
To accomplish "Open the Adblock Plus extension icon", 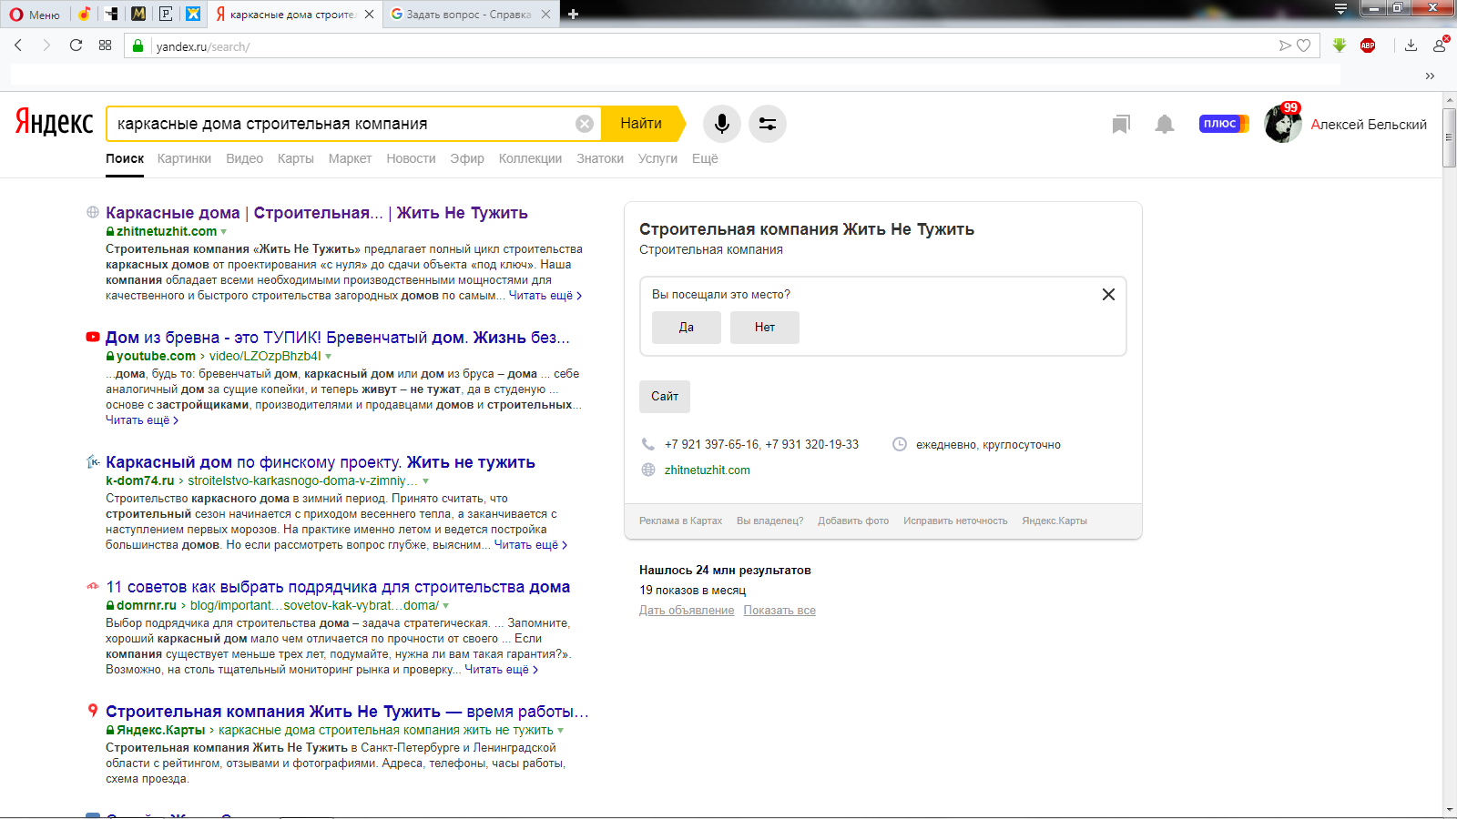I will pos(1368,45).
